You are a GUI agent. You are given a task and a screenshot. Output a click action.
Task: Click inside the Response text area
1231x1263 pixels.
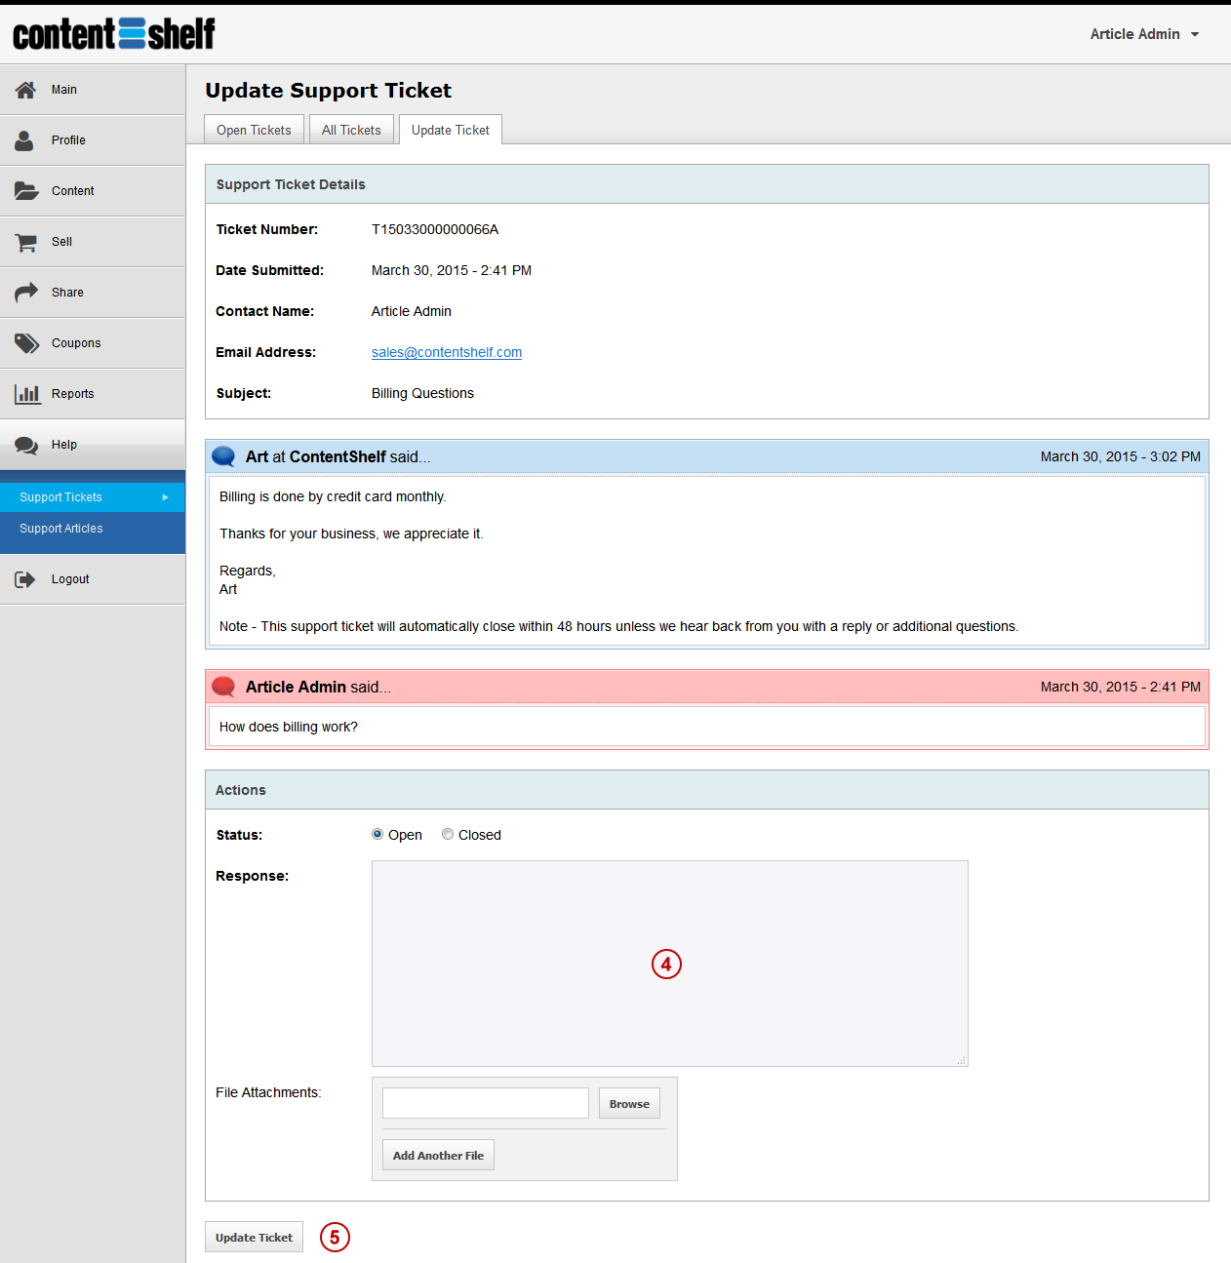click(x=670, y=964)
